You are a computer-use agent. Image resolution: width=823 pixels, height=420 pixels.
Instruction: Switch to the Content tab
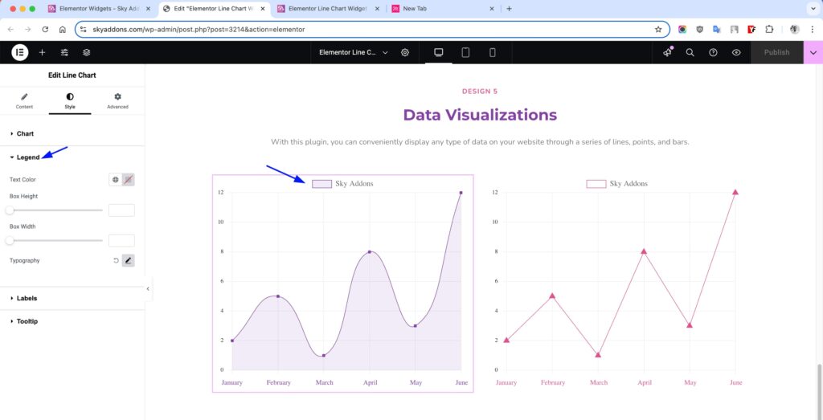pos(24,101)
